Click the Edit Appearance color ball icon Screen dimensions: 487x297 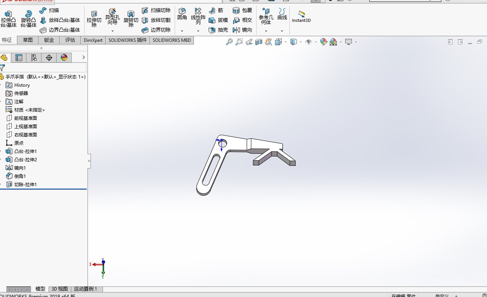[323, 42]
